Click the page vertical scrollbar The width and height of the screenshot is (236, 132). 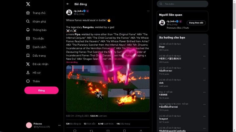tap(234, 66)
